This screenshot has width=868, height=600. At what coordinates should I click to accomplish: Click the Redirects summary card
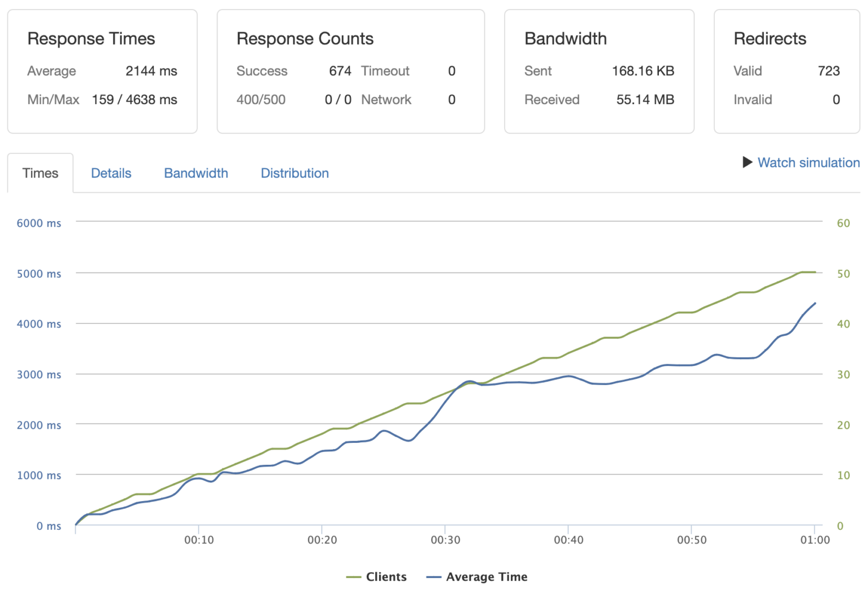(x=786, y=71)
